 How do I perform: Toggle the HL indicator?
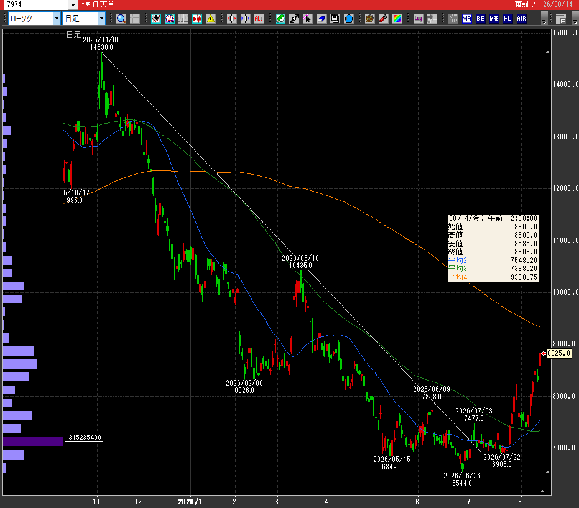point(507,19)
